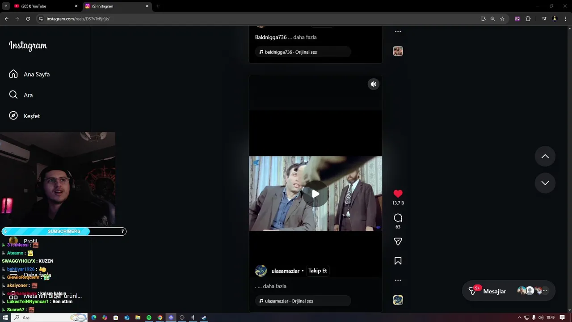The width and height of the screenshot is (572, 322).
Task: Open comments on the ulasamazlar reel
Action: tap(398, 218)
